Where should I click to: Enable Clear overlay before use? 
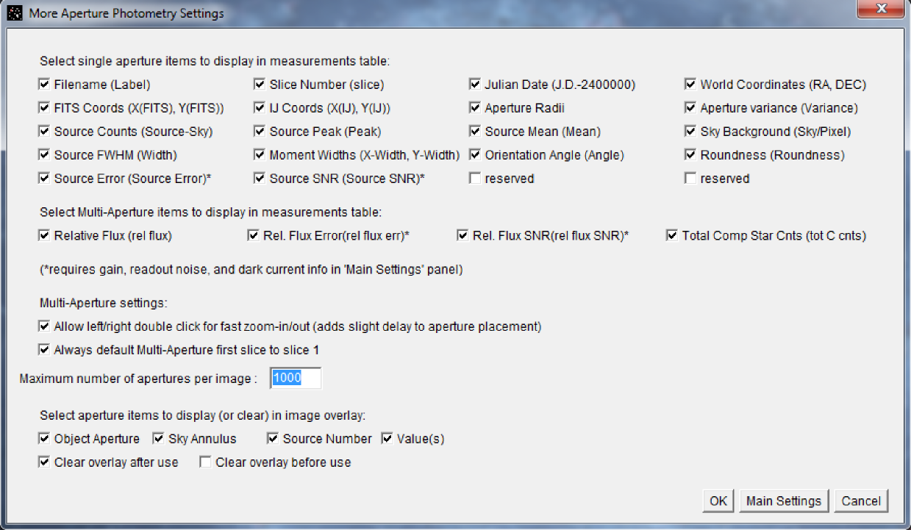[206, 462]
